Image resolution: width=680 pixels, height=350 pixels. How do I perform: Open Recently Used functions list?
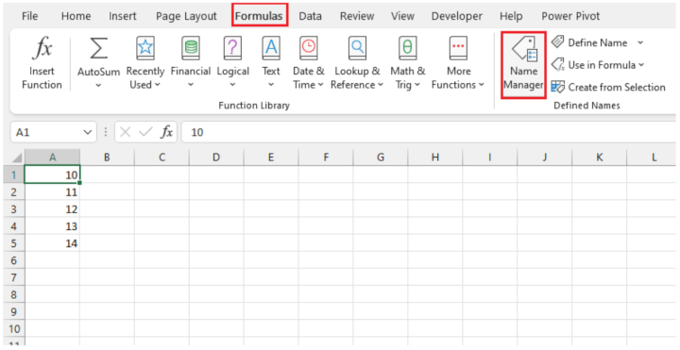145,63
